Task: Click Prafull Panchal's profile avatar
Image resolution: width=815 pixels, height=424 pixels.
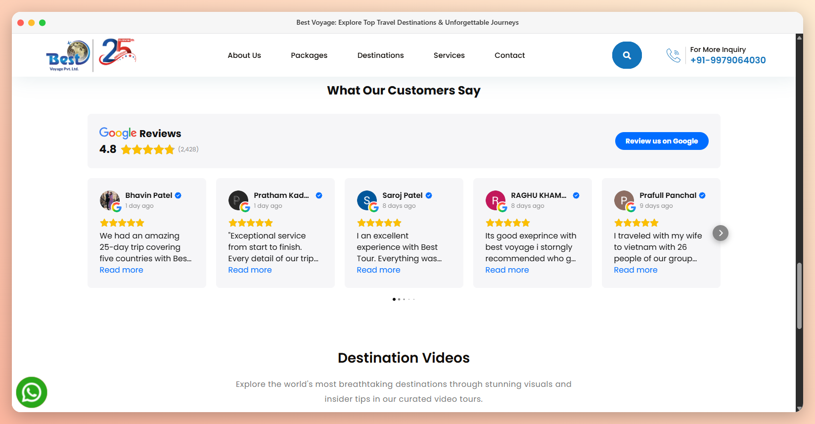Action: 624,200
